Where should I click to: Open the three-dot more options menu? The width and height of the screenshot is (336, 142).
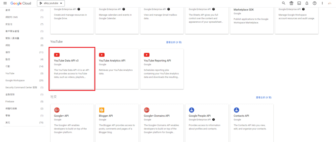click(322, 3)
